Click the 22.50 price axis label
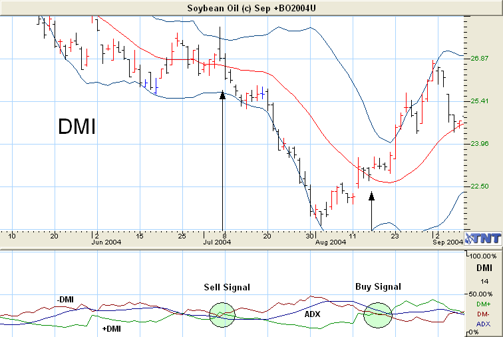503x337 pixels. click(x=480, y=186)
